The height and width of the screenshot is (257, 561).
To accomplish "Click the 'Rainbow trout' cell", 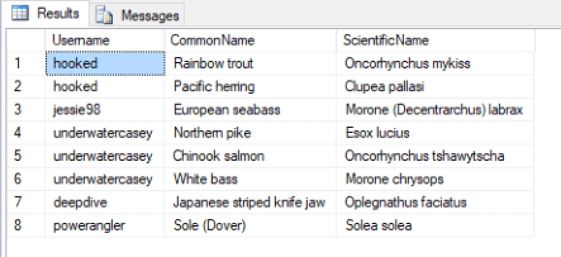I will [213, 63].
